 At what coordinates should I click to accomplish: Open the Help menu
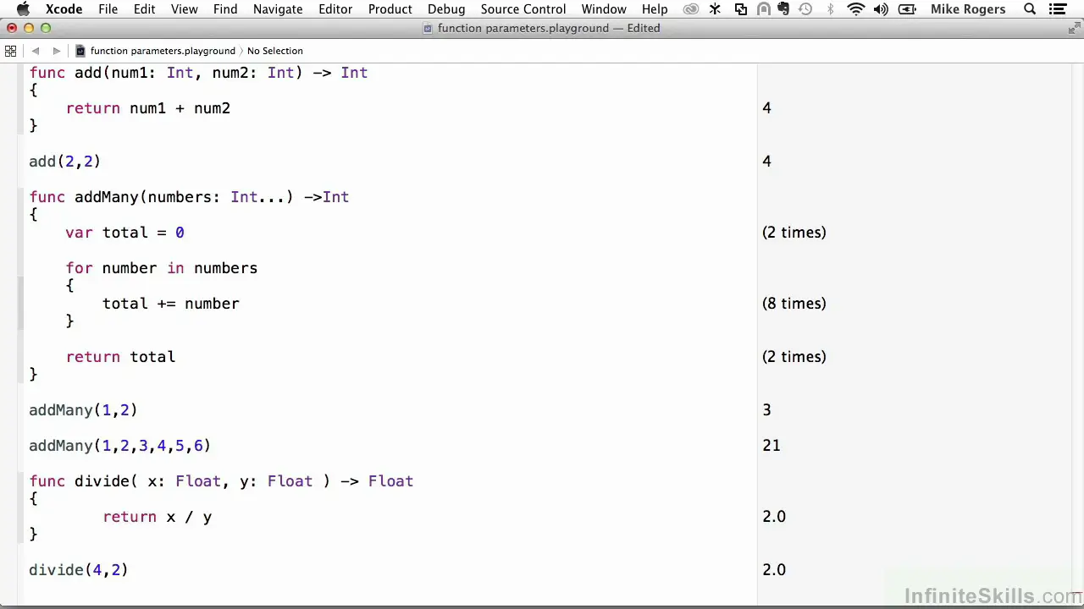coord(655,9)
